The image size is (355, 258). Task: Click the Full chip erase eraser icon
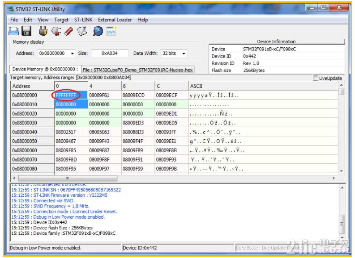68,31
